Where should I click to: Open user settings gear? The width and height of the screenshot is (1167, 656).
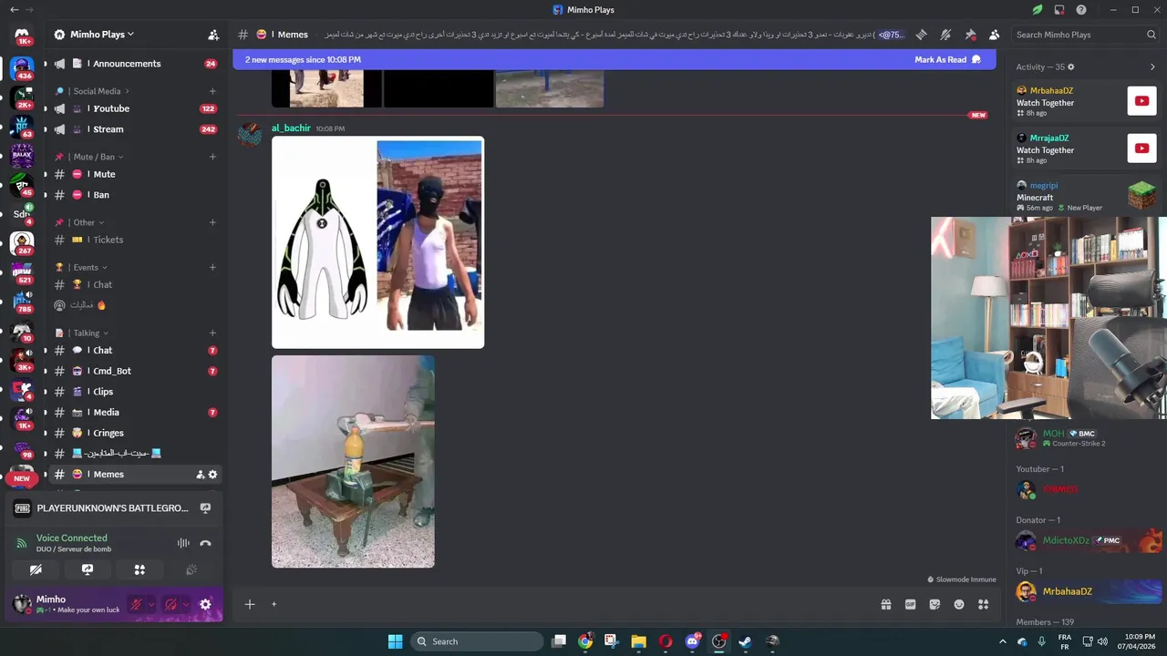click(205, 604)
